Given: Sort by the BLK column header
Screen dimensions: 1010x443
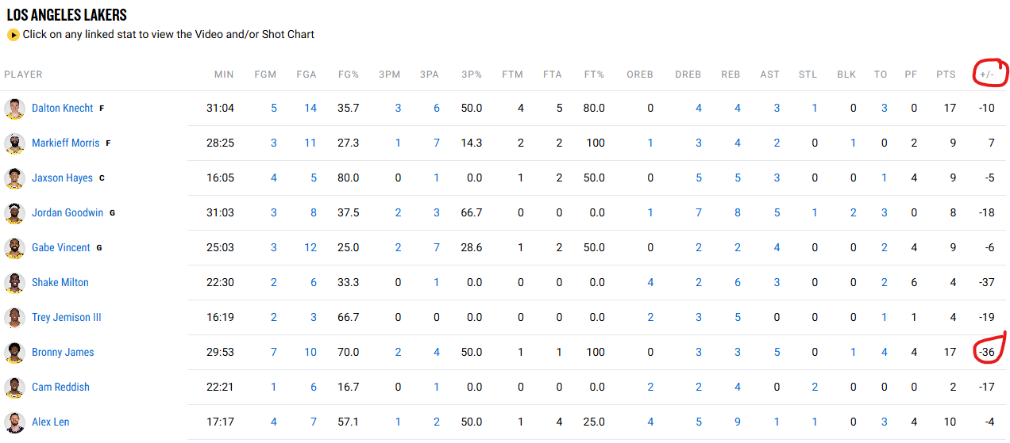Looking at the screenshot, I should click(846, 74).
